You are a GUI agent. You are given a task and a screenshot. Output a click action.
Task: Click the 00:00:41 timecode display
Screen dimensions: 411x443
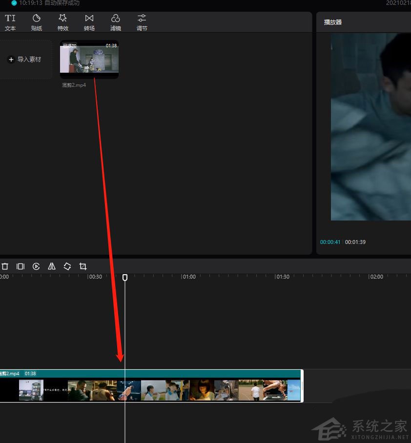(x=330, y=242)
